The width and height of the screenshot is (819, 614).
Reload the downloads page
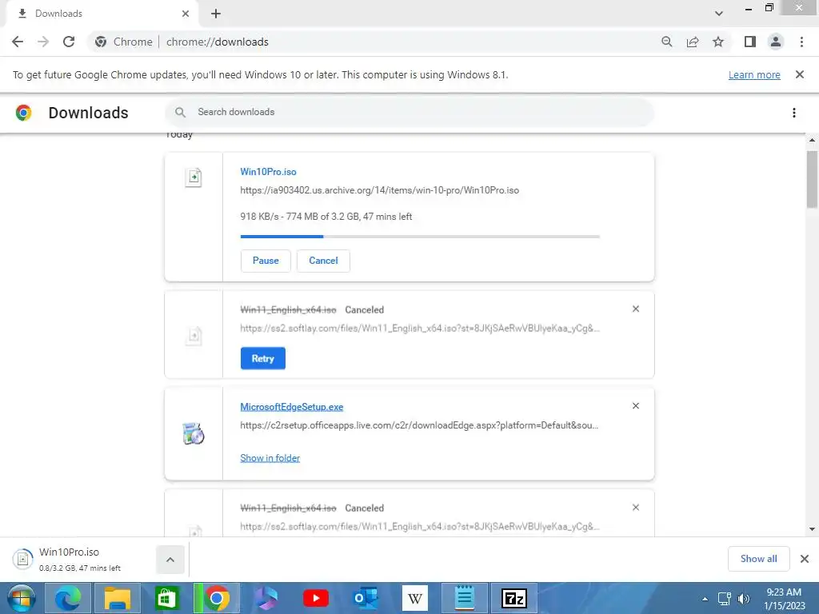(x=69, y=42)
